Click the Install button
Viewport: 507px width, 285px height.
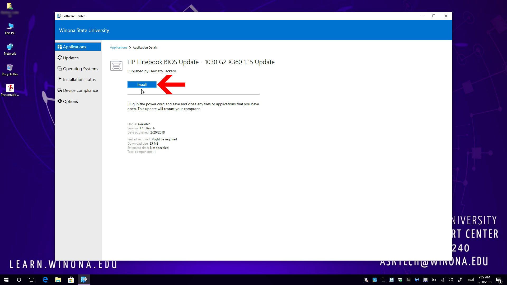(x=142, y=85)
